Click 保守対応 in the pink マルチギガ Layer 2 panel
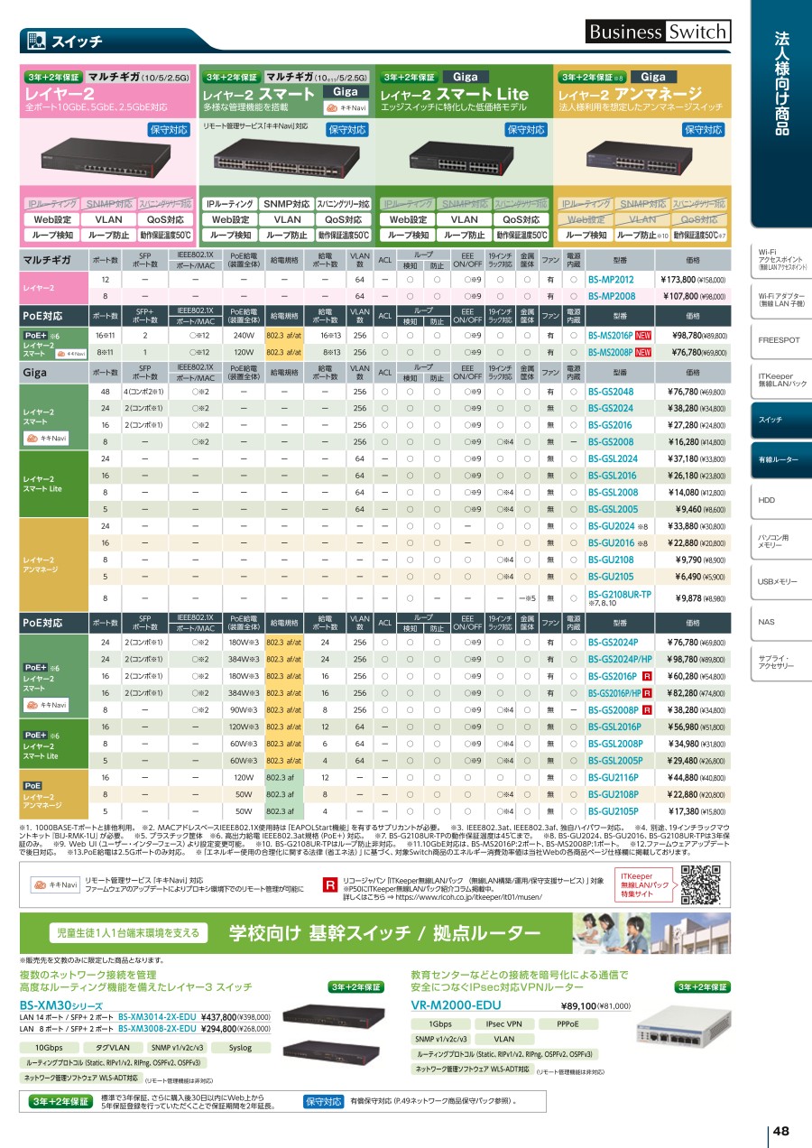The width and height of the screenshot is (812, 1148). [x=169, y=130]
